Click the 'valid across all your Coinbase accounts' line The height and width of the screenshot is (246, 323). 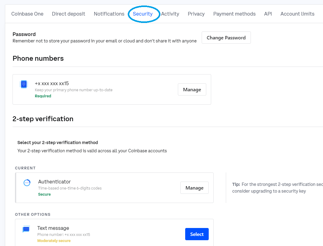click(92, 151)
